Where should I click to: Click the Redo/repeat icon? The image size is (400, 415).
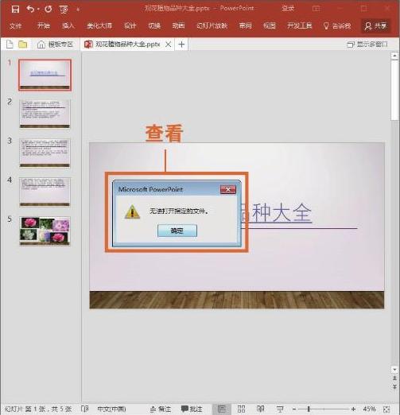[49, 9]
